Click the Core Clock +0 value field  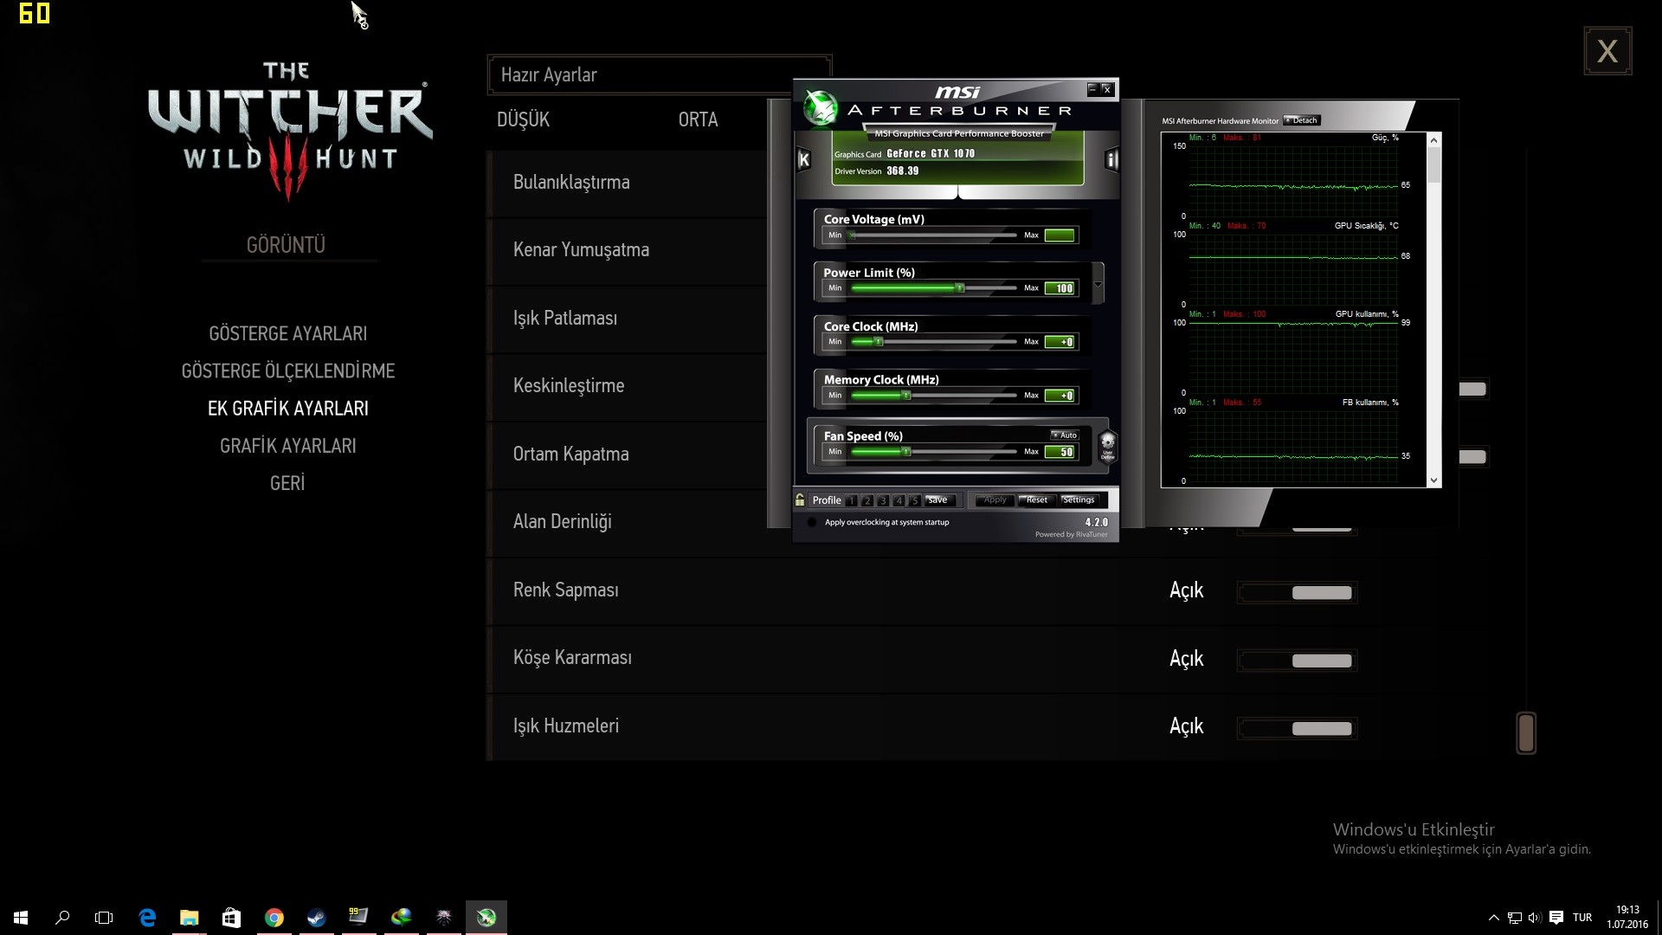point(1060,342)
